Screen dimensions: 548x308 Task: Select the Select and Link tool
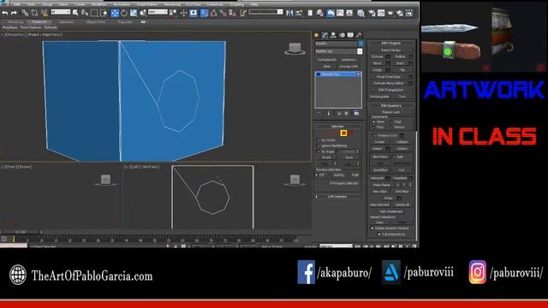click(x=25, y=14)
